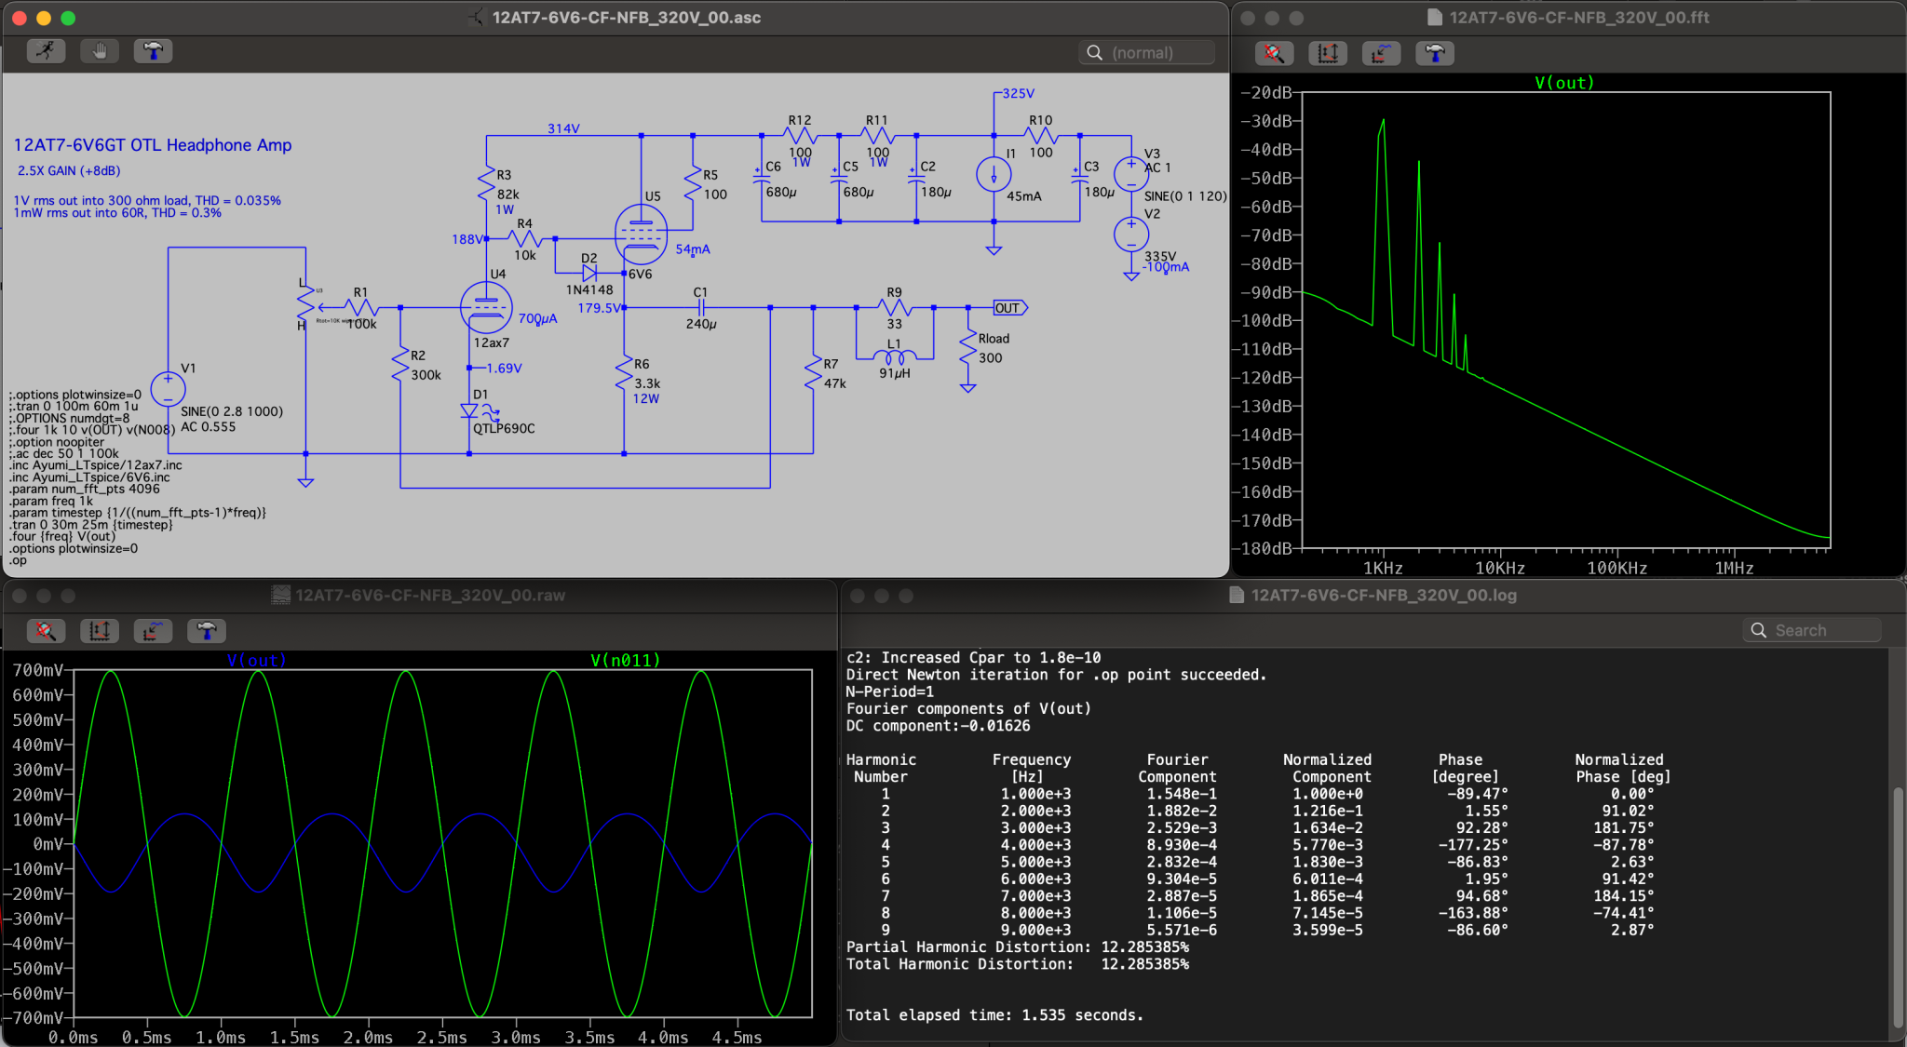The height and width of the screenshot is (1047, 1907).
Task: Click the '325V' supply voltage label
Action: point(1018,93)
